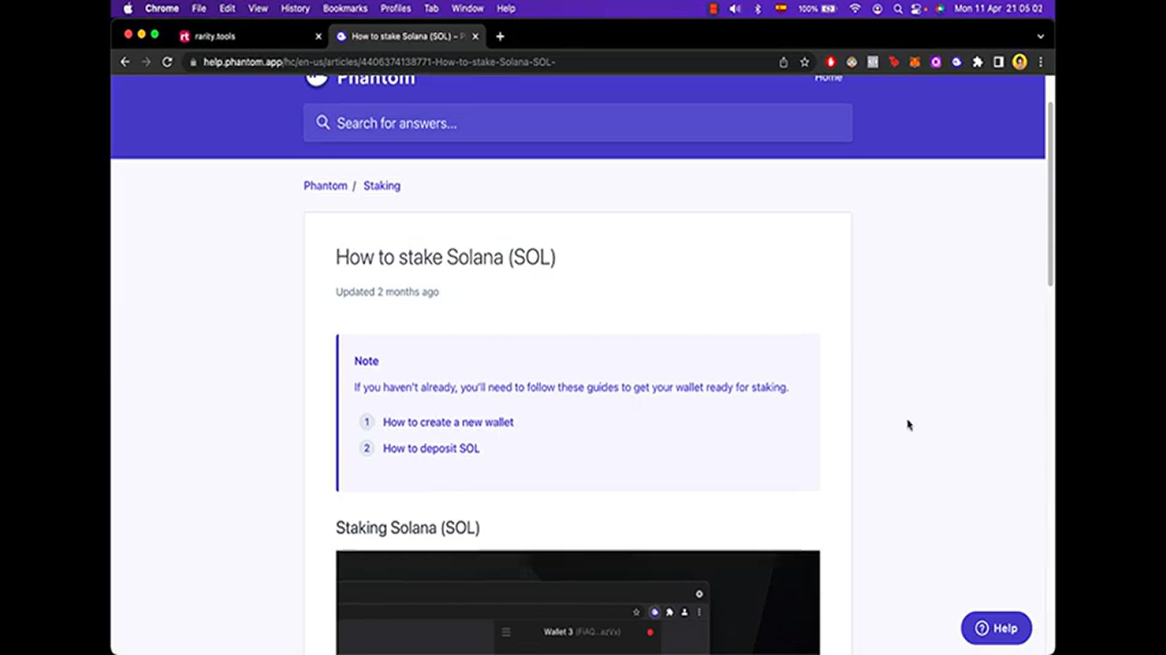Open the red shield extension
Image resolution: width=1166 pixels, height=655 pixels.
831,62
